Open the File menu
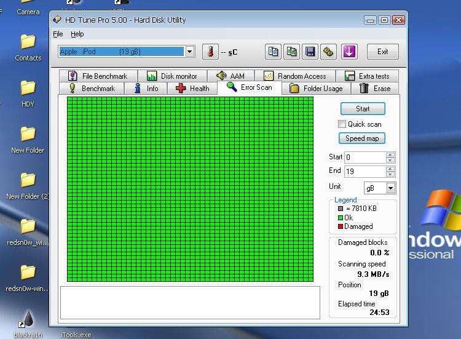The image size is (461, 339). [58, 34]
